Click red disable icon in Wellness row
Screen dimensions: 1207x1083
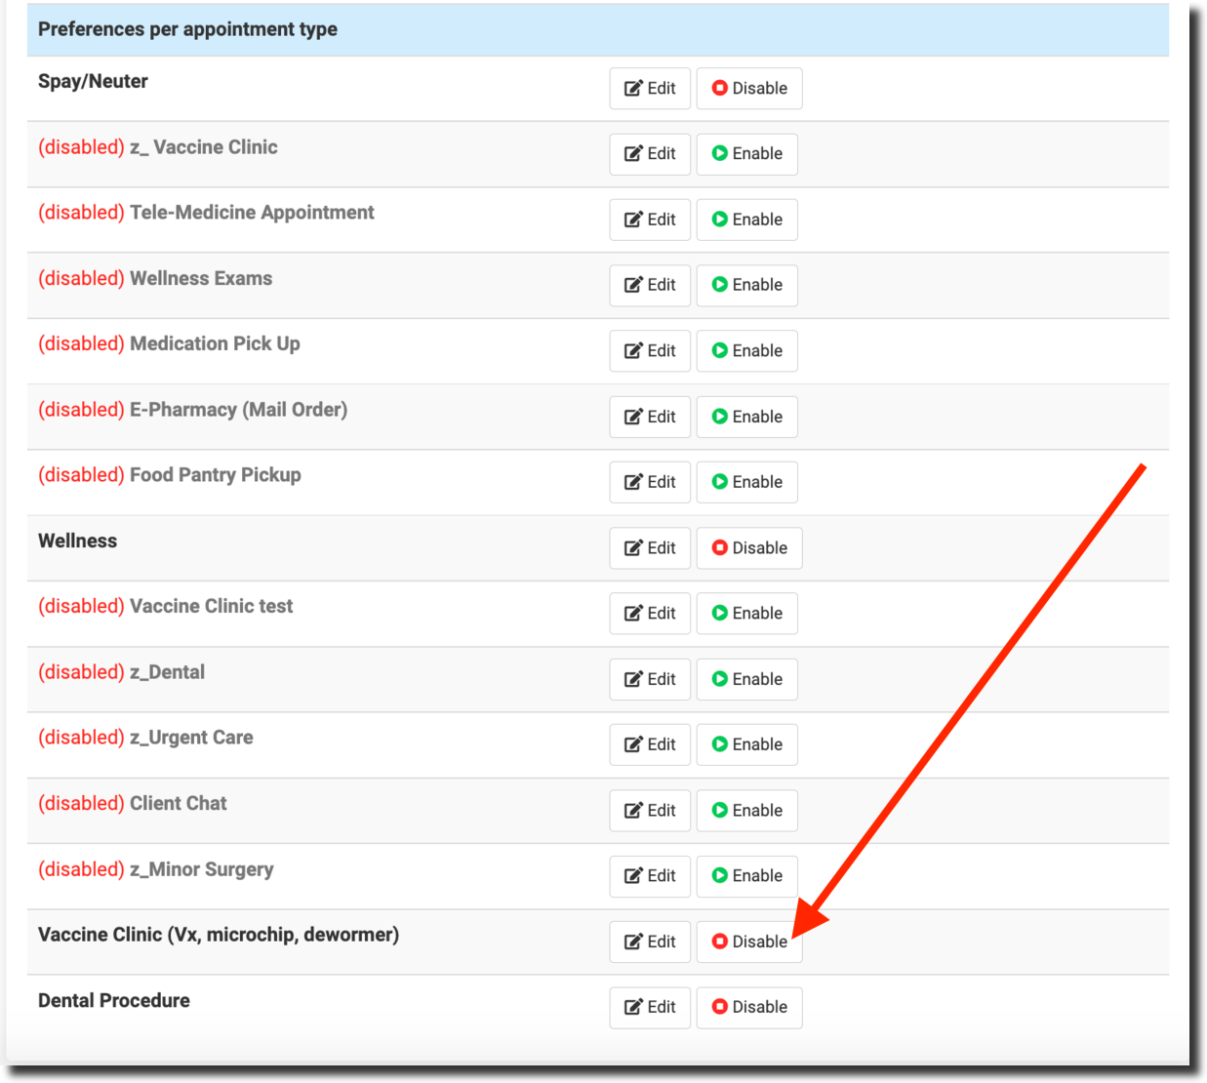point(720,548)
